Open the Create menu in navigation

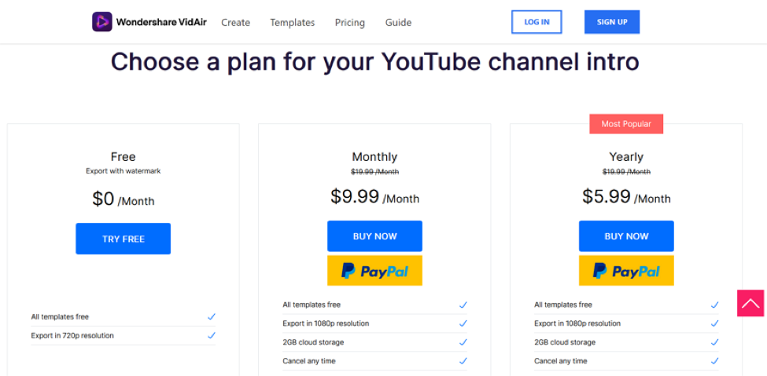[x=235, y=23]
